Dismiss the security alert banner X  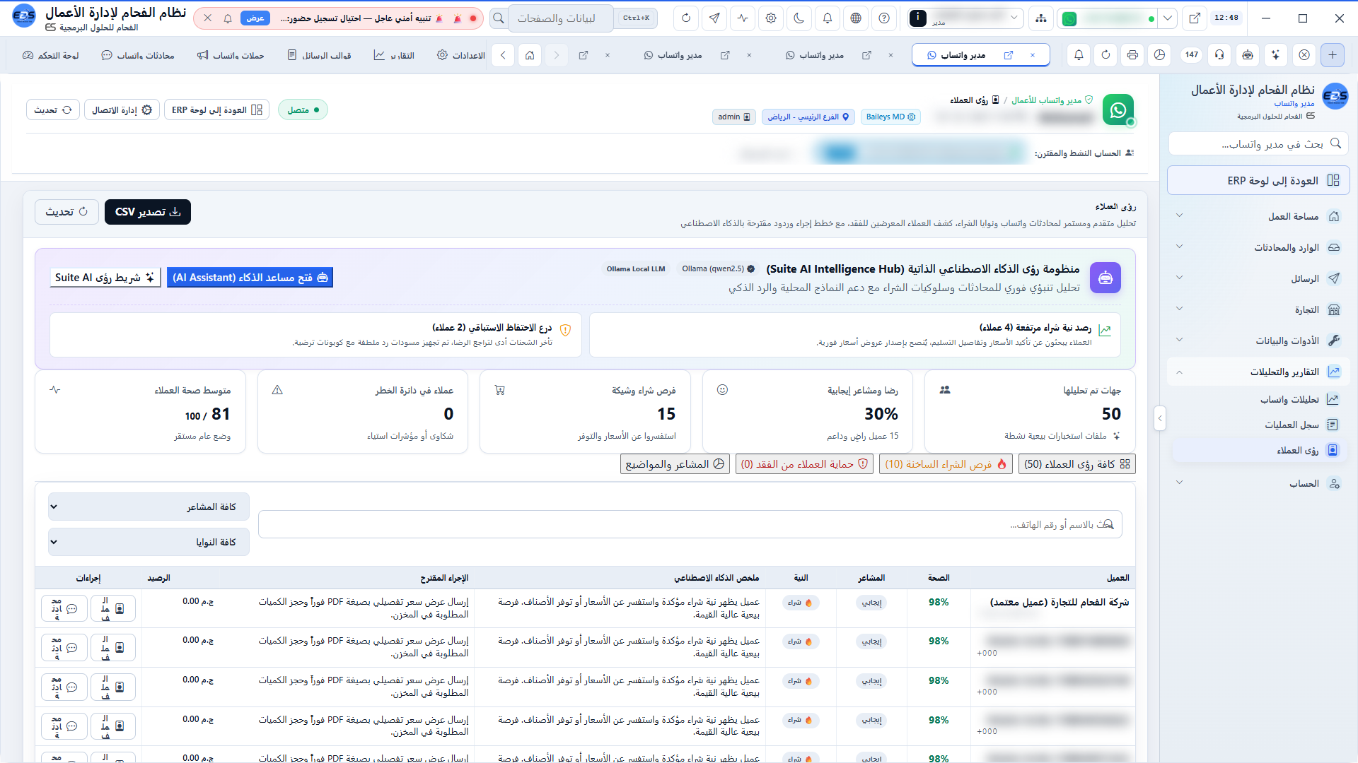tap(207, 18)
